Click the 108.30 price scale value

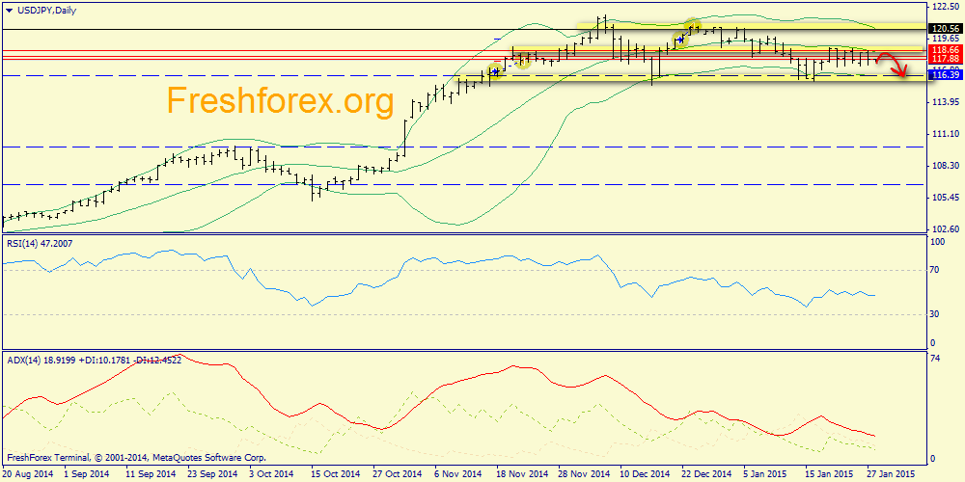[x=947, y=166]
